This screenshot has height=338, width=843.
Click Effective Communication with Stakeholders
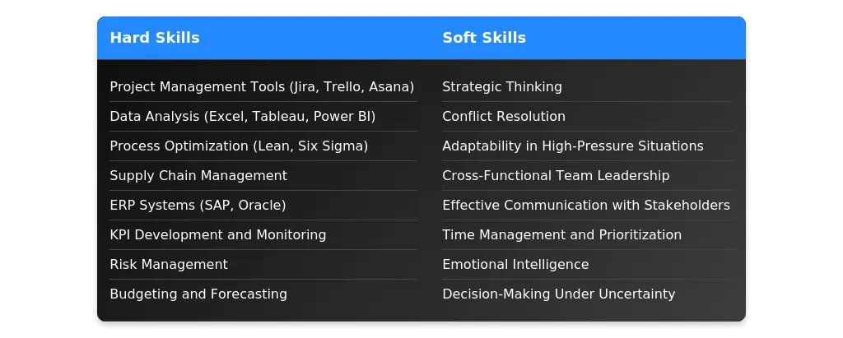click(588, 206)
